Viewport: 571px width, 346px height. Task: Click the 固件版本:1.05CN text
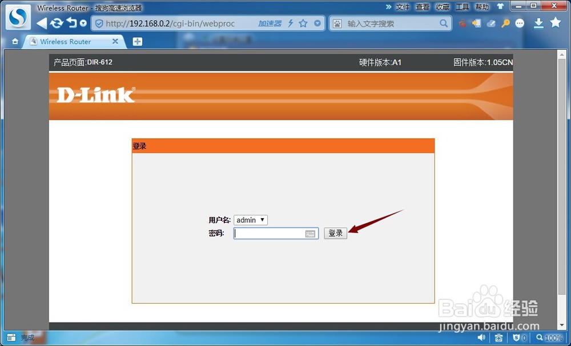pyautogui.click(x=483, y=62)
